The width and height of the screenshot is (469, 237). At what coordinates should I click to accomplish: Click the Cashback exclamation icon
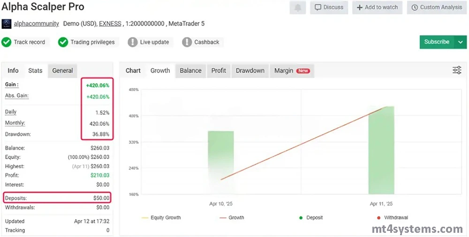point(187,42)
